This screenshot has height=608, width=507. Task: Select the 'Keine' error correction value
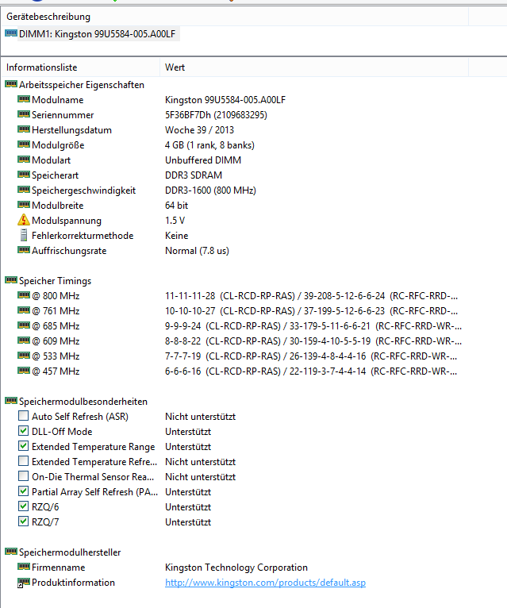tap(176, 237)
